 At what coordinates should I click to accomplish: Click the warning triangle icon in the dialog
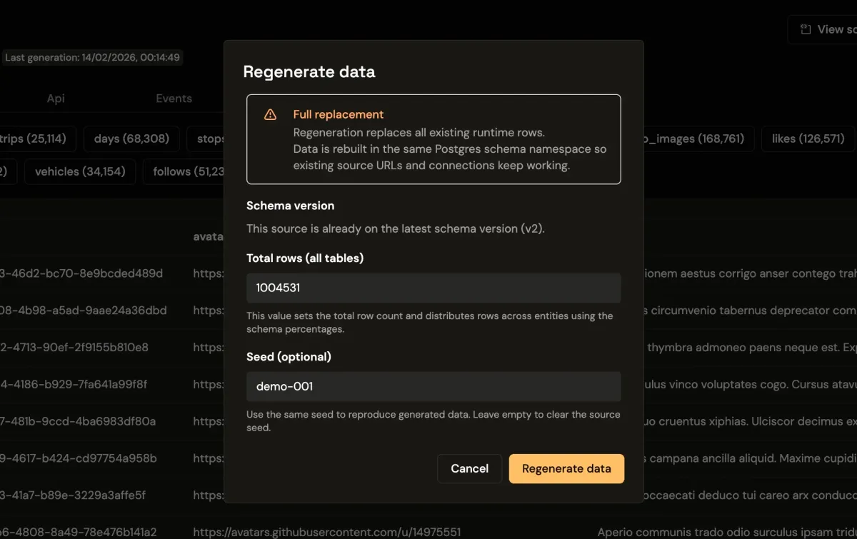point(270,114)
